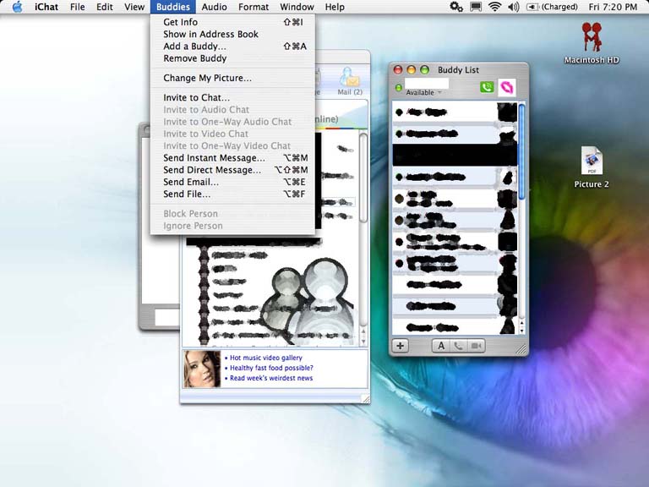This screenshot has width=649, height=487.
Task: Open the Help menu
Action: tap(335, 7)
